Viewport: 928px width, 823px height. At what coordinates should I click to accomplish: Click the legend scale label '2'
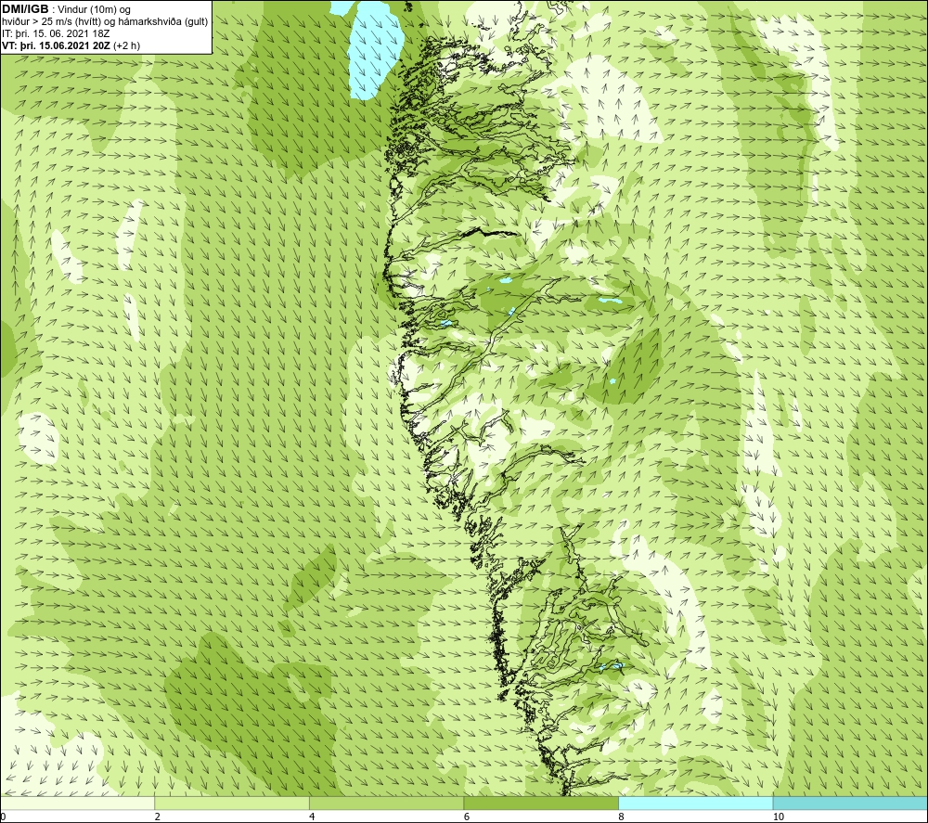[x=158, y=817]
